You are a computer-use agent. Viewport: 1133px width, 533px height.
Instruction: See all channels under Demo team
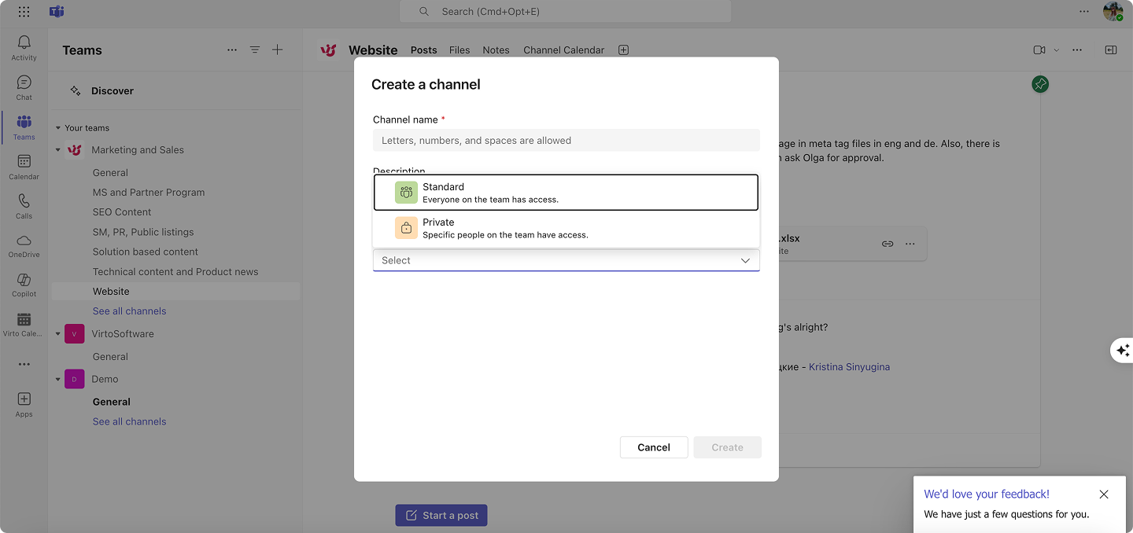(129, 421)
